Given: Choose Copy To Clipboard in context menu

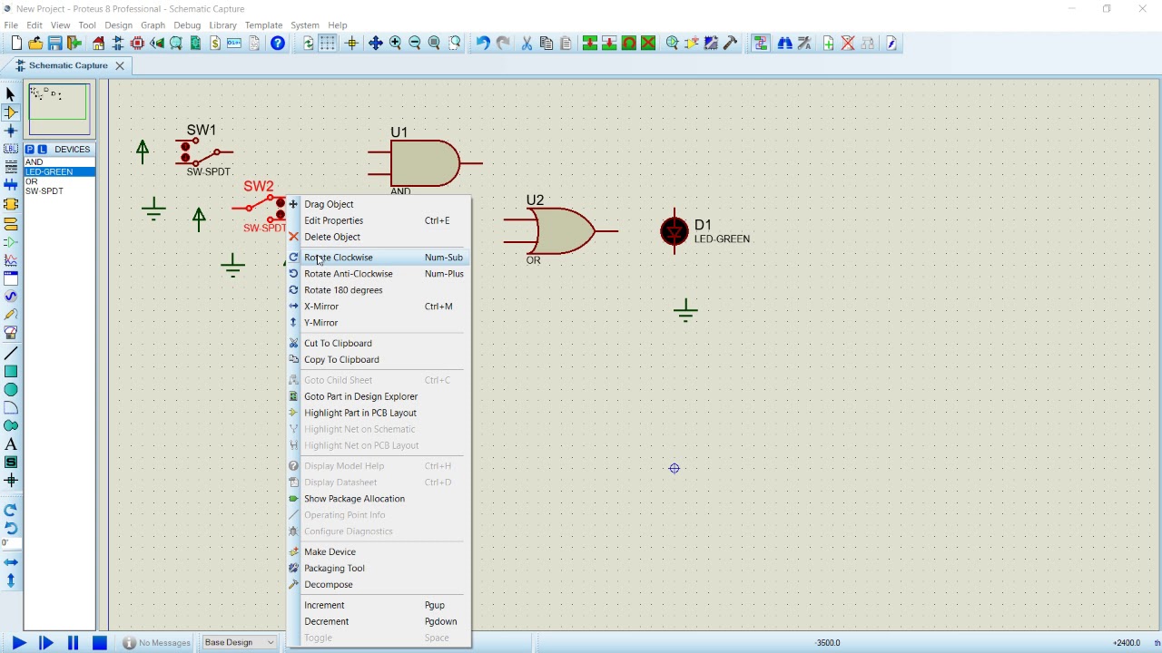Looking at the screenshot, I should [378, 359].
